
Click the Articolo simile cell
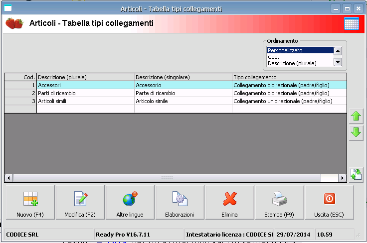183,101
